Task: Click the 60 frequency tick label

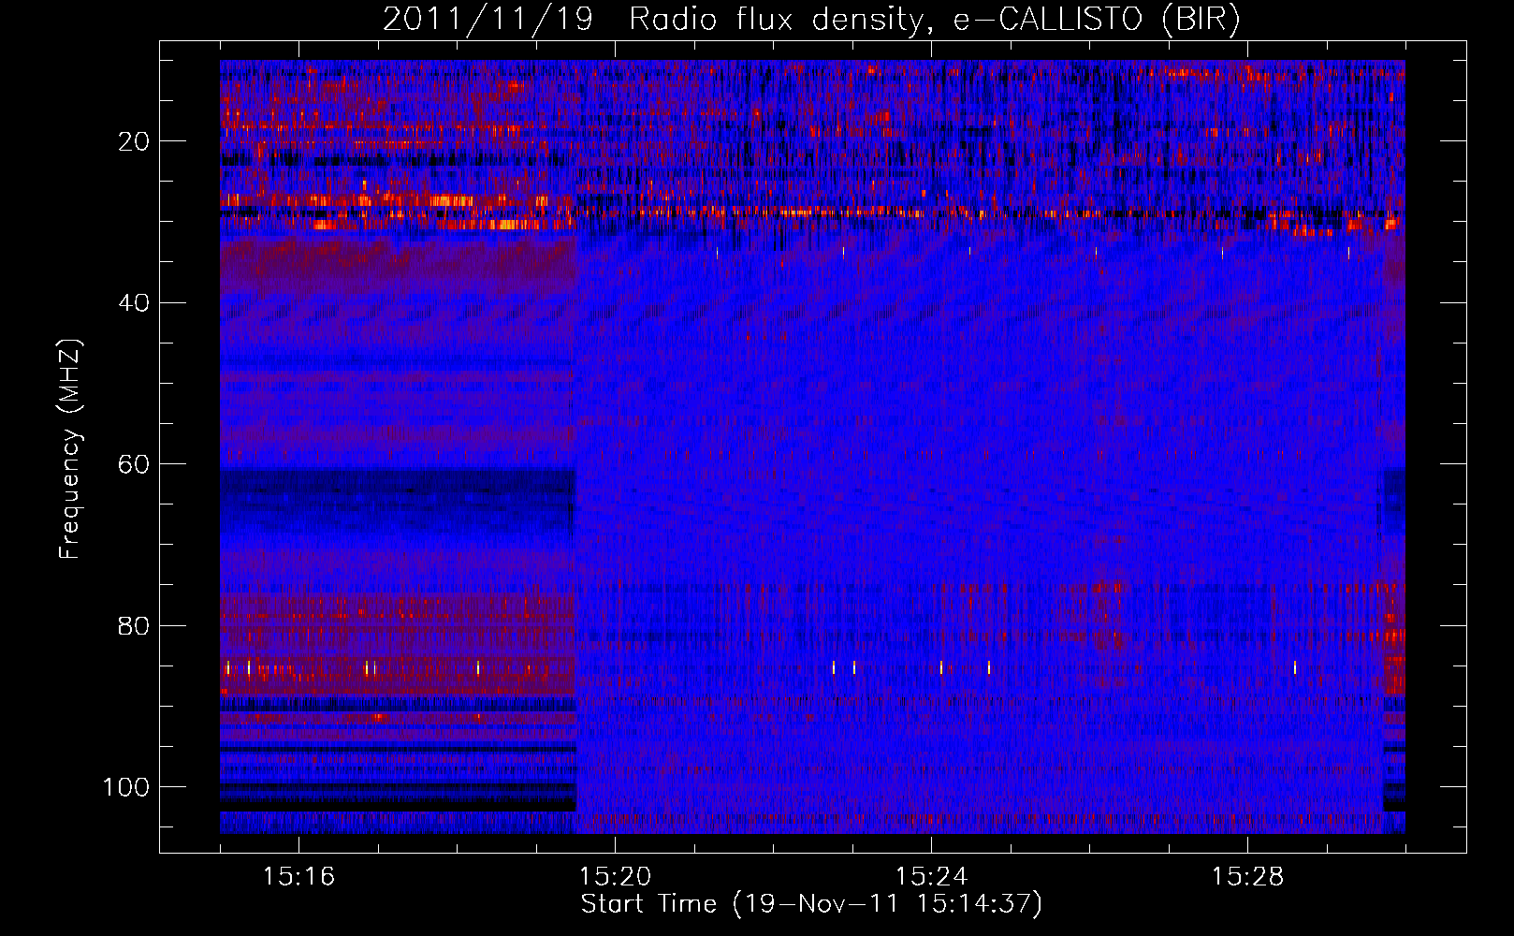Action: pos(135,464)
